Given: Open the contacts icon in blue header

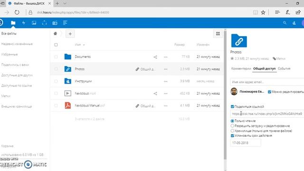Looking at the screenshot, I should (x=294, y=23).
